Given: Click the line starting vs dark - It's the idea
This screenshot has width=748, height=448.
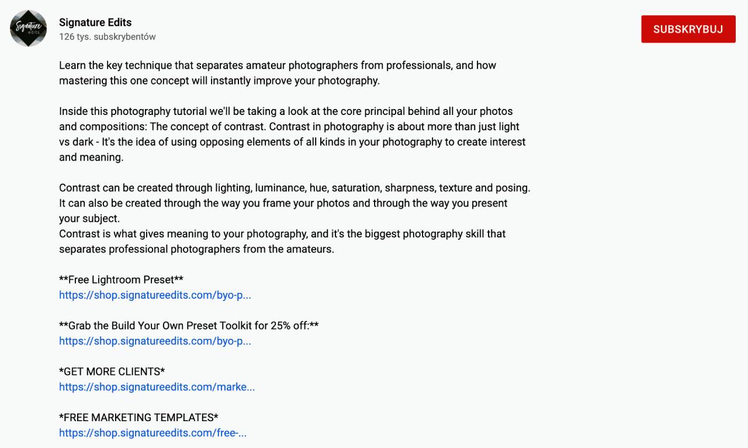Looking at the screenshot, I should point(292,142).
